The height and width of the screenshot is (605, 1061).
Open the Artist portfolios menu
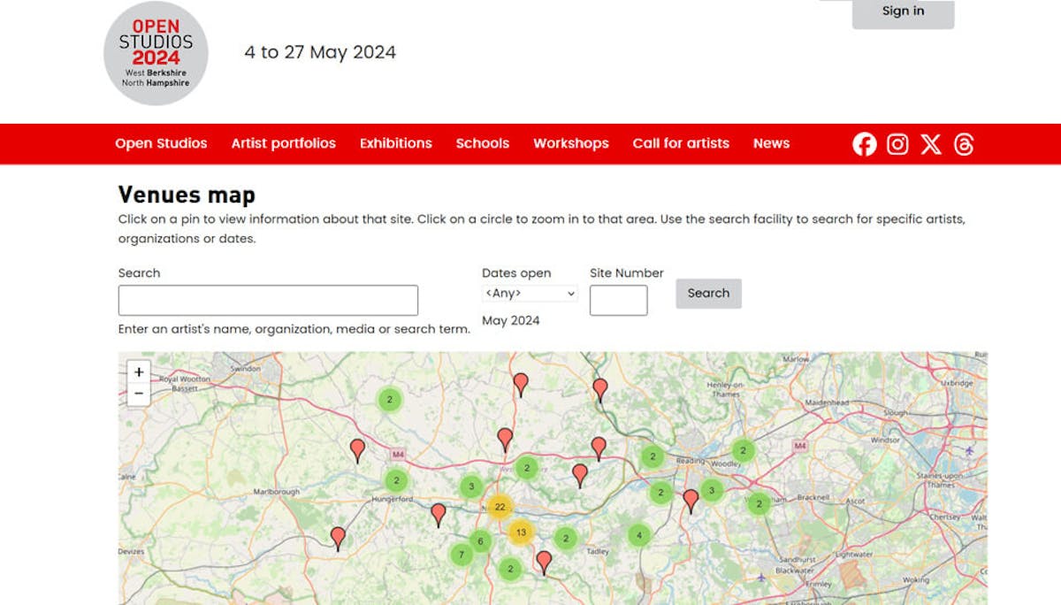[283, 143]
